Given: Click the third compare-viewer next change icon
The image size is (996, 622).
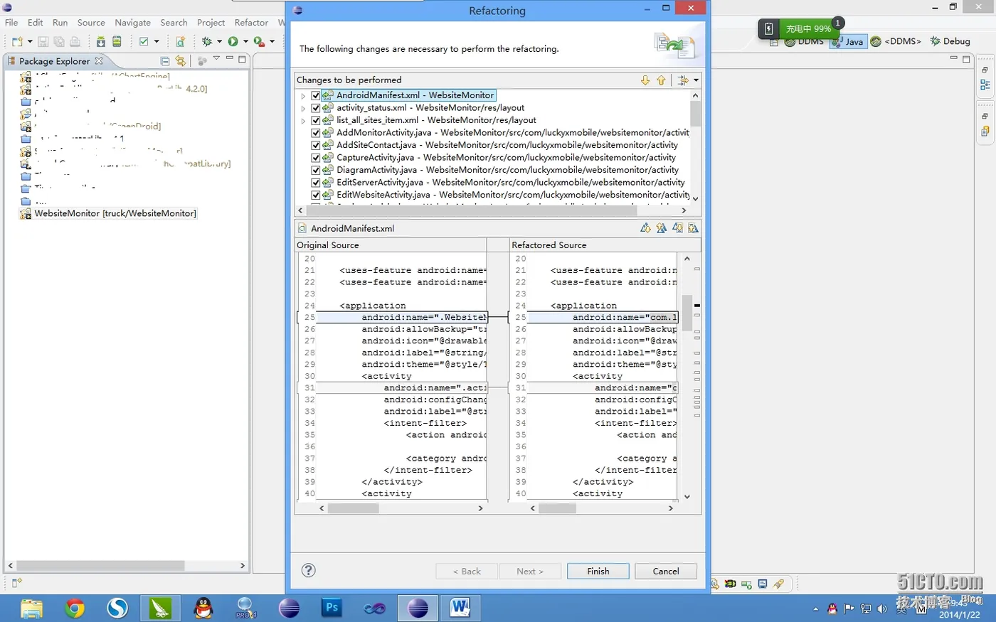Looking at the screenshot, I should pos(677,228).
